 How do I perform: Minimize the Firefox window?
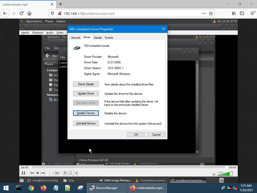pyautogui.click(x=228, y=4)
